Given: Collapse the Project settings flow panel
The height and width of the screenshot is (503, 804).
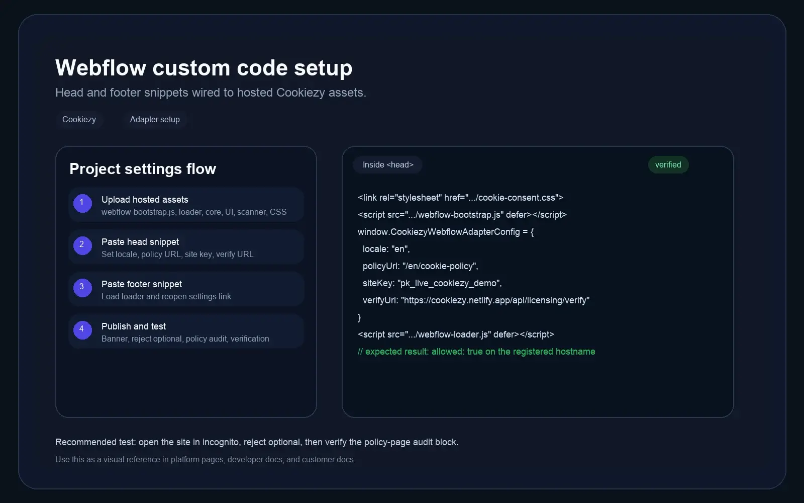Looking at the screenshot, I should click(x=143, y=169).
